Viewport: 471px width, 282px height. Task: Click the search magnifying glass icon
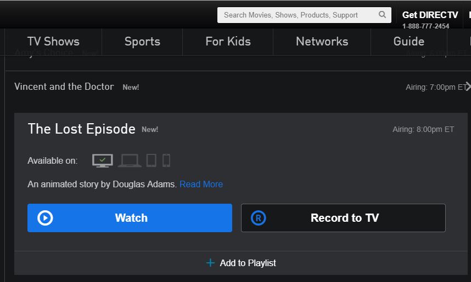[x=382, y=15]
